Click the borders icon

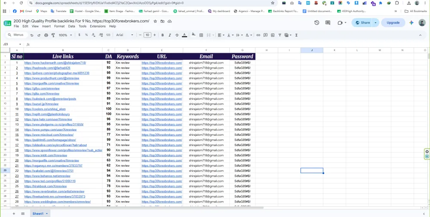click(x=201, y=35)
